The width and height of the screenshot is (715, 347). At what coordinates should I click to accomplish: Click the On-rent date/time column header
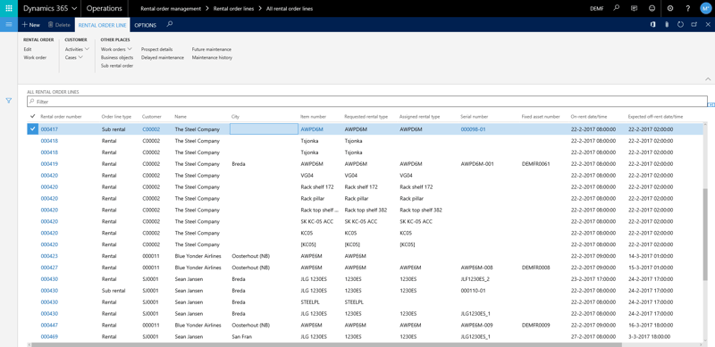(x=589, y=117)
